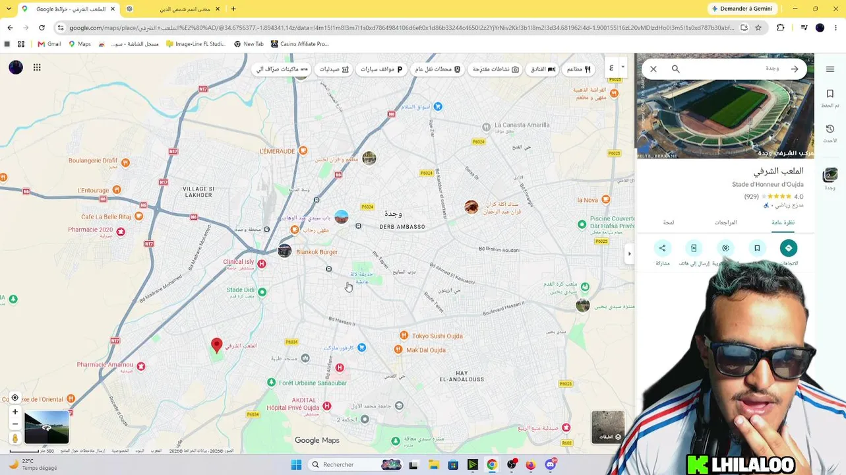The height and width of the screenshot is (475, 846).
Task: Click the red stadium location pin
Action: tap(216, 345)
